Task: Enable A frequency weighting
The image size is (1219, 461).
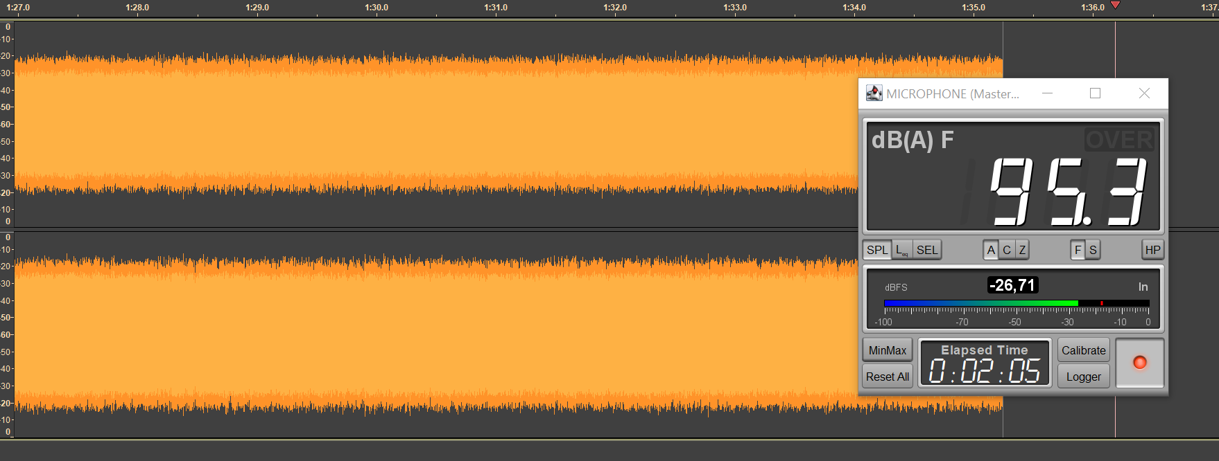Action: [x=991, y=250]
